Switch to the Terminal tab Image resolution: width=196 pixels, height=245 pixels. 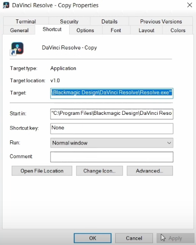[26, 21]
